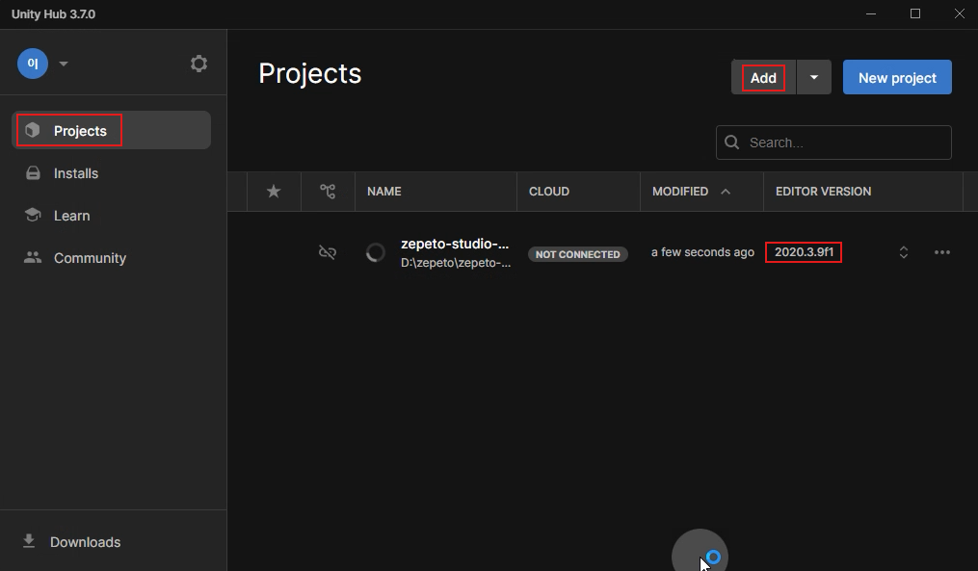Click the Add project button
Screen dimensions: 978x571
[x=763, y=77]
